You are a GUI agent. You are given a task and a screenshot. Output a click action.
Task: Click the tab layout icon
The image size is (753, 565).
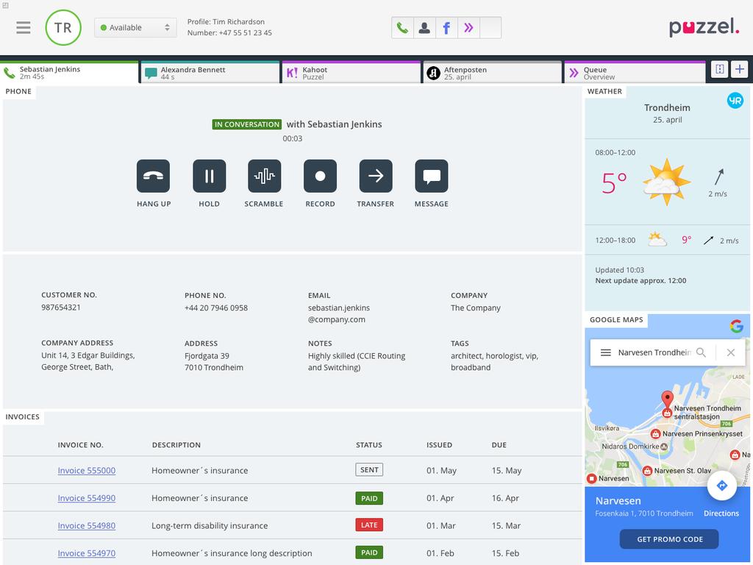coord(719,69)
